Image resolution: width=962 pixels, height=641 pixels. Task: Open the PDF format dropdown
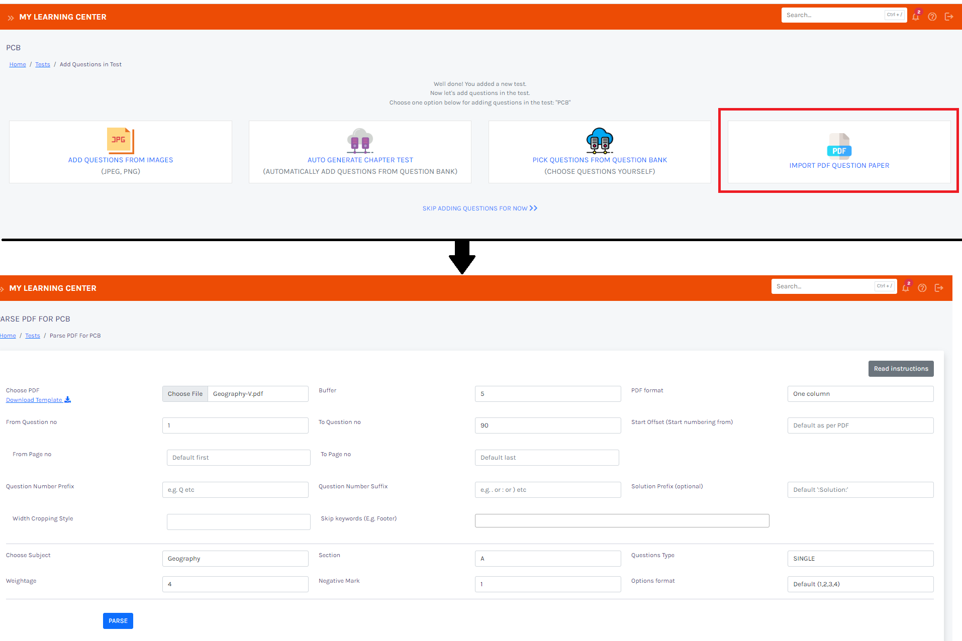[x=860, y=394]
